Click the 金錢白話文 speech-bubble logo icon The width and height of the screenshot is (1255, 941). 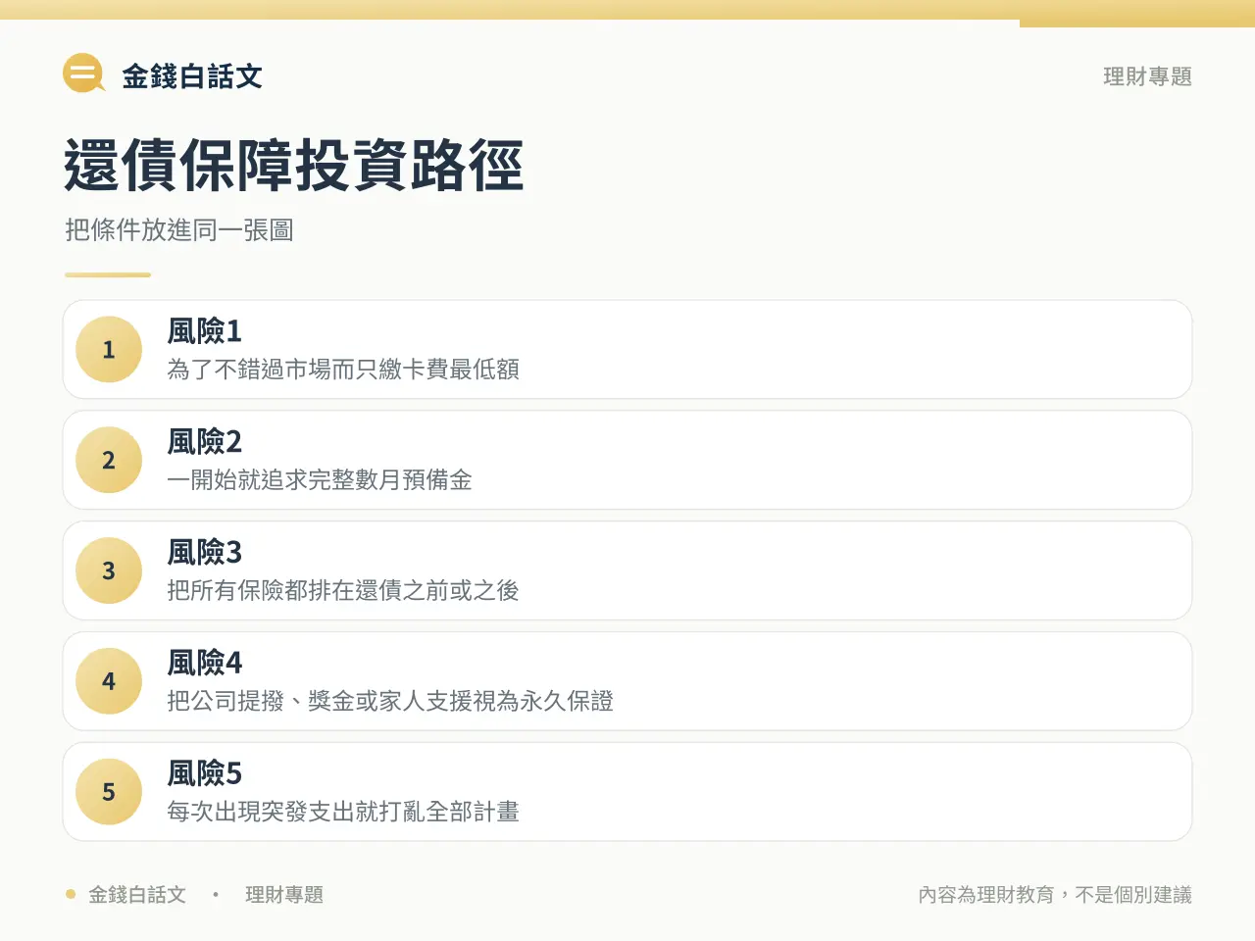pyautogui.click(x=83, y=74)
